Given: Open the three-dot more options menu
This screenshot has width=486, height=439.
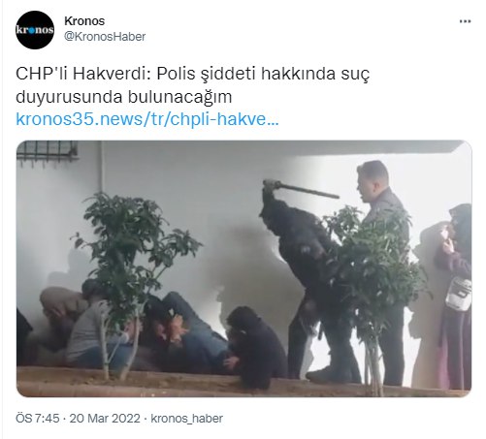Looking at the screenshot, I should (x=465, y=21).
